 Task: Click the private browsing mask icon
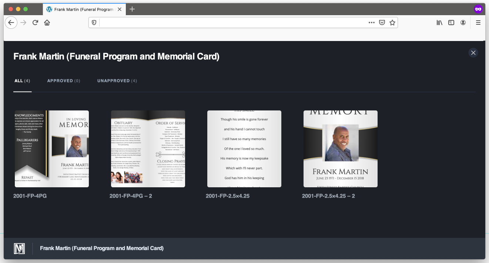pyautogui.click(x=478, y=9)
